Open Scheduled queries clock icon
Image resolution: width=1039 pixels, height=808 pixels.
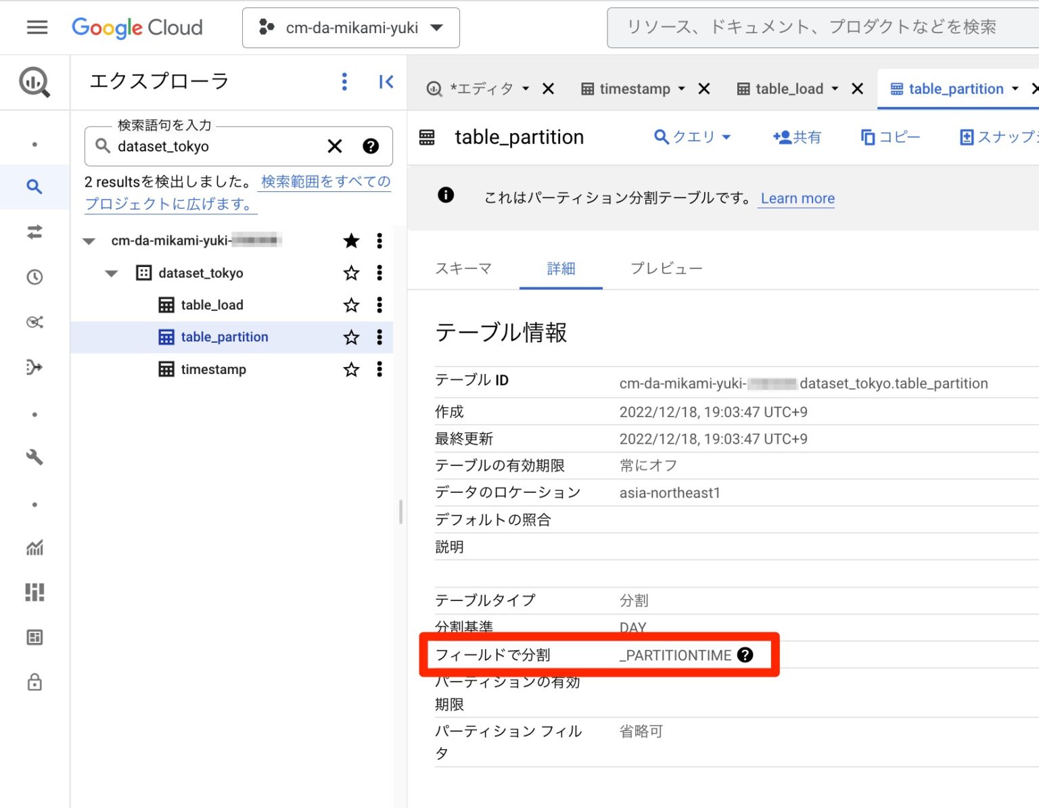(34, 277)
